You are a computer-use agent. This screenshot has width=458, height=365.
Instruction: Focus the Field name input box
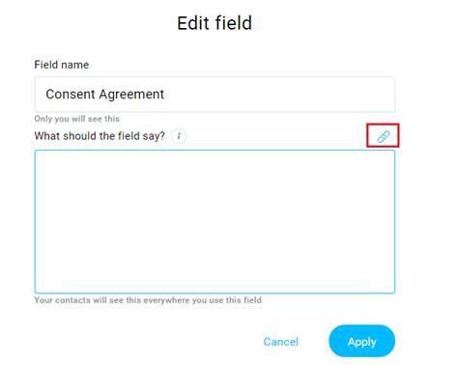[x=215, y=95]
